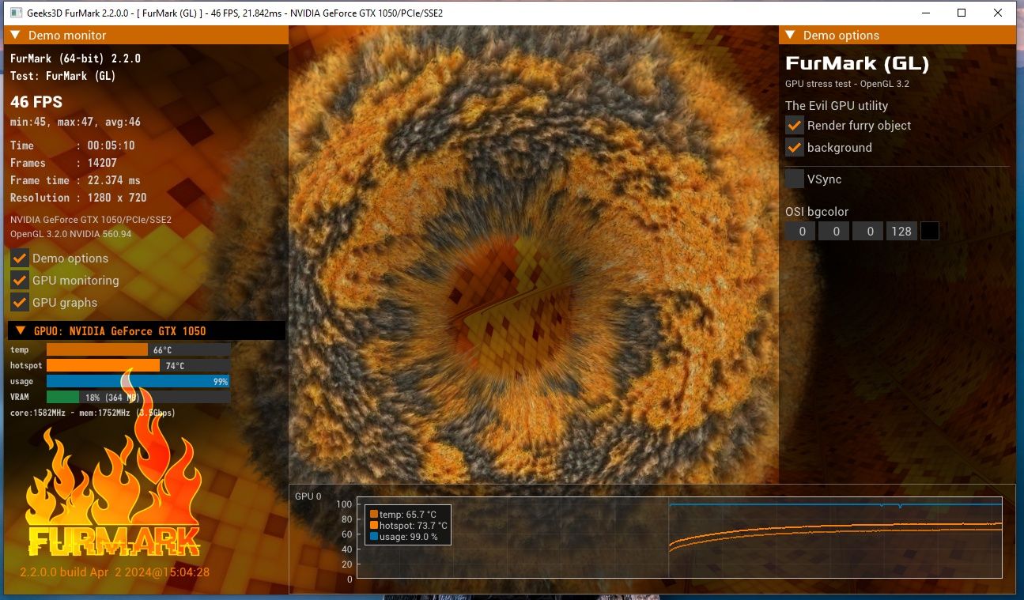Viewport: 1024px width, 600px height.
Task: Click the OSI bgcolor alpha field 128
Action: click(901, 231)
